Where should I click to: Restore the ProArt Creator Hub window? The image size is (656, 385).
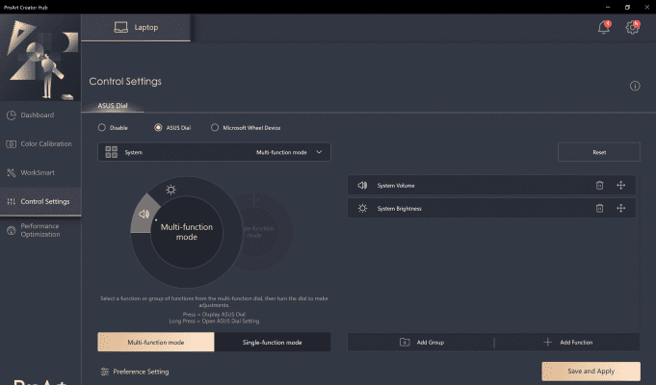(627, 7)
